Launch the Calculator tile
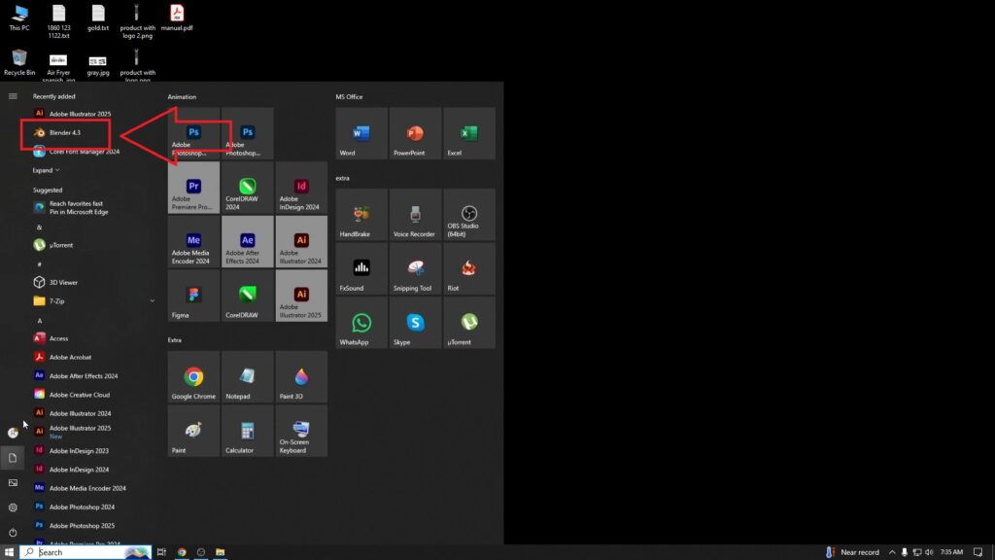 point(248,431)
